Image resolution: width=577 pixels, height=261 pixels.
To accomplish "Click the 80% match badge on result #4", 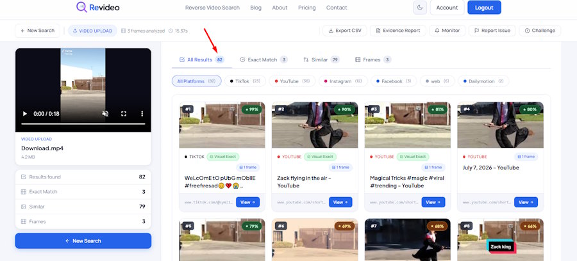I will (530, 109).
